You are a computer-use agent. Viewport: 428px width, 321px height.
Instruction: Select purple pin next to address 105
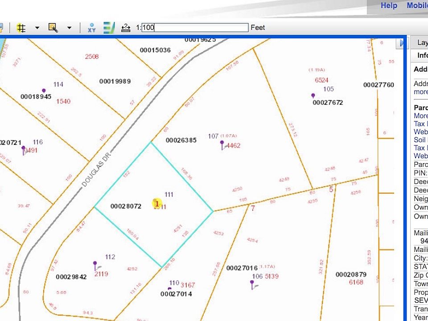click(x=313, y=95)
